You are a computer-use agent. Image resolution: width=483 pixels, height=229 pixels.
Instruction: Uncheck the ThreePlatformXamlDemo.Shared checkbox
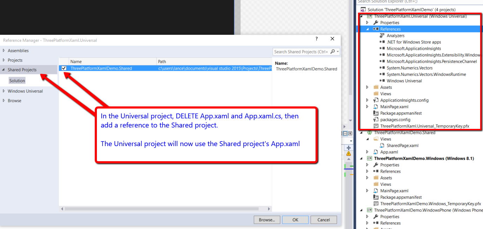pos(64,68)
